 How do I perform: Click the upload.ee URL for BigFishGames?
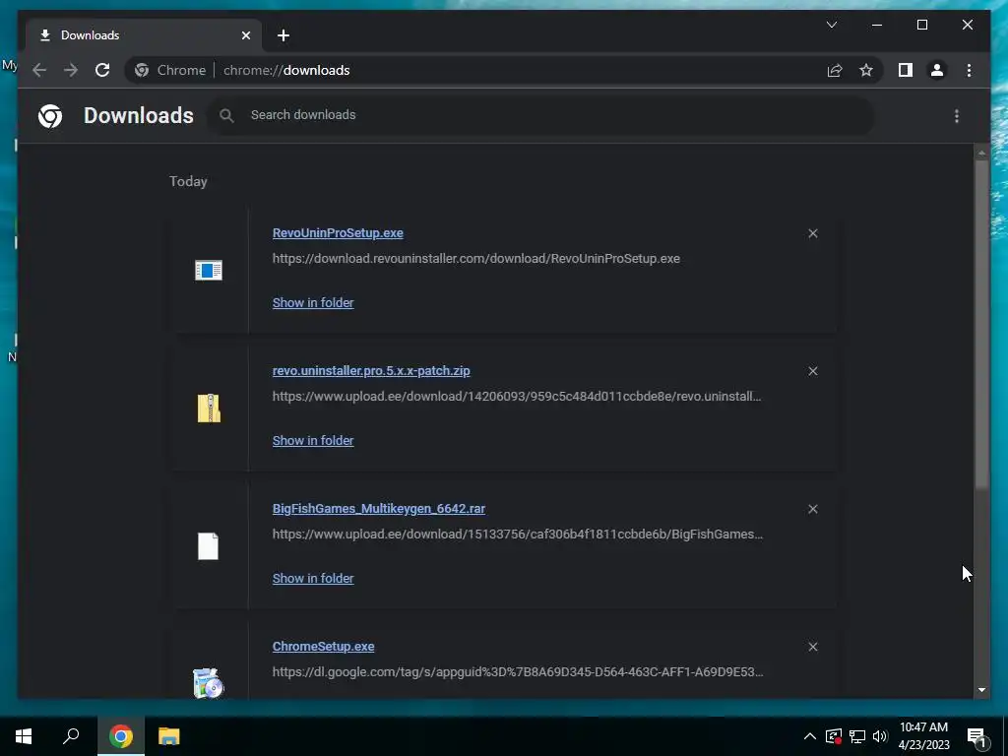coord(518,534)
